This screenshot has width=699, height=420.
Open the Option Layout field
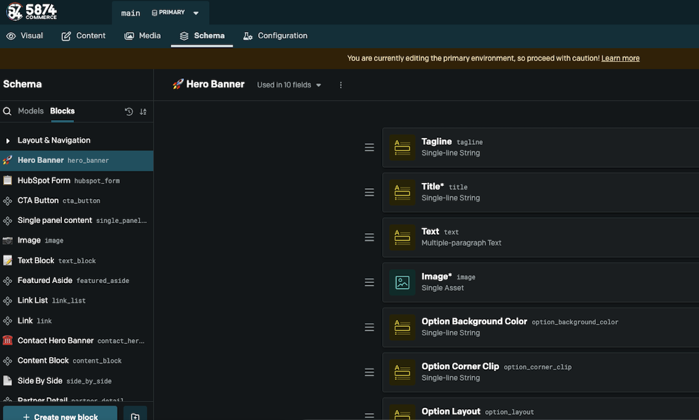click(x=541, y=408)
